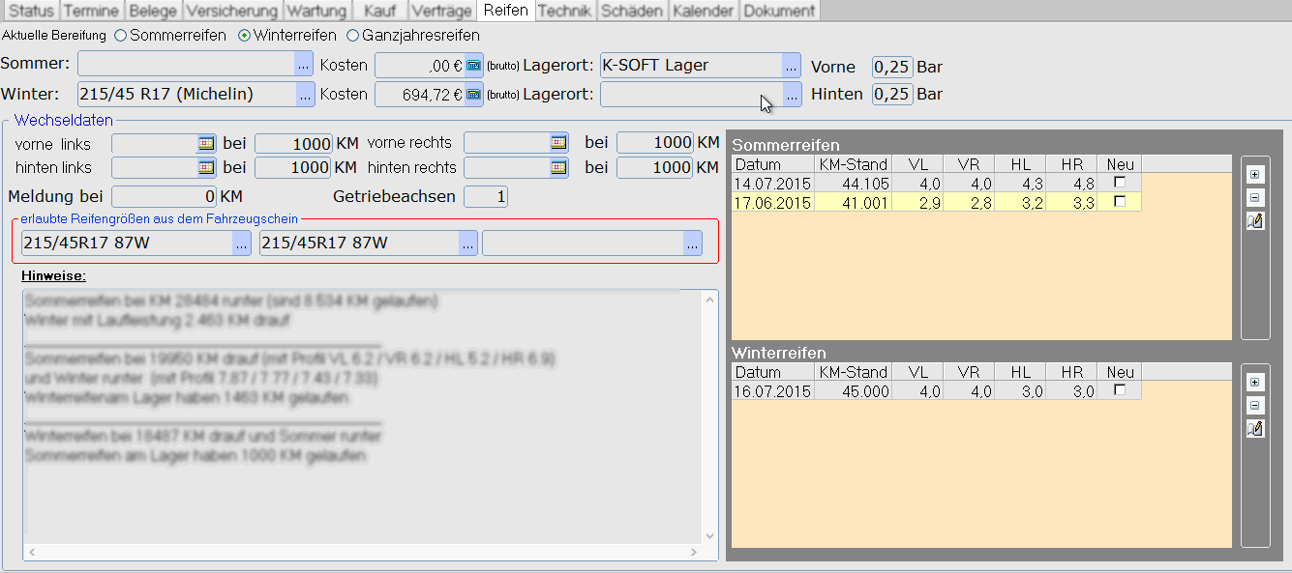Viewport: 1292px width, 573px height.
Task: Edit the selected Sommerreifen record
Action: pyautogui.click(x=1255, y=221)
